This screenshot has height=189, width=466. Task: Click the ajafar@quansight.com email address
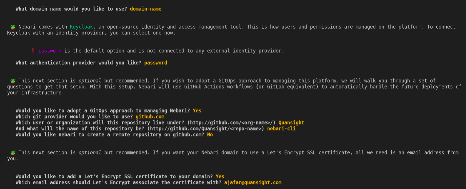tap(253, 183)
